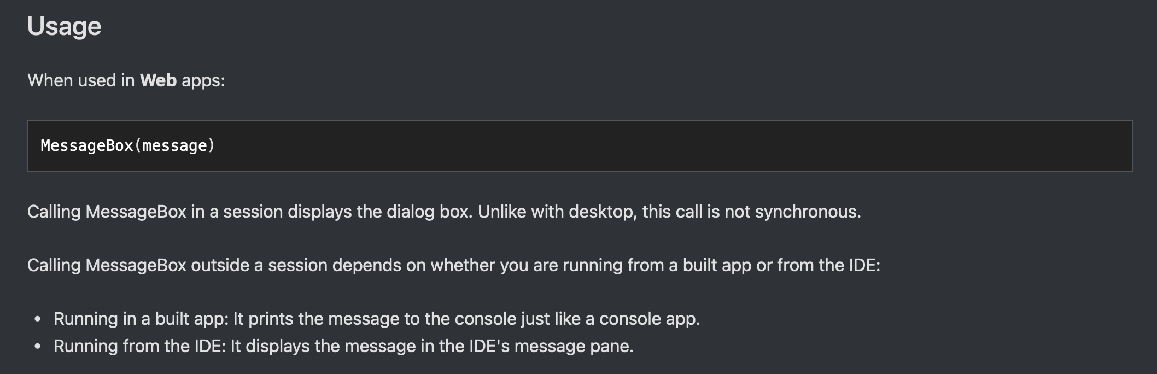Click the MessageBox function name in code
The width and height of the screenshot is (1157, 374).
[87, 145]
